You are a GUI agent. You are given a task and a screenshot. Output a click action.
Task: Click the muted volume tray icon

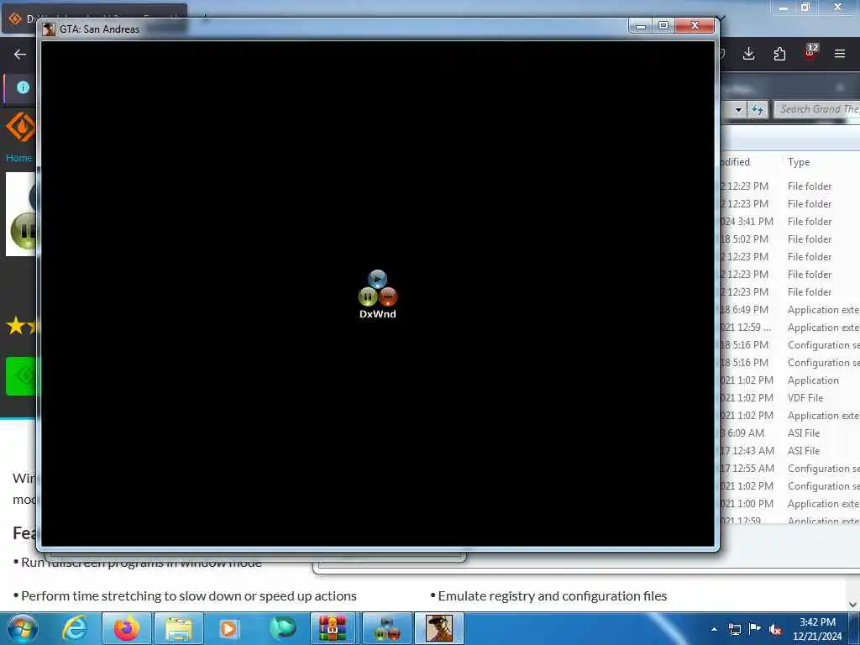775,630
